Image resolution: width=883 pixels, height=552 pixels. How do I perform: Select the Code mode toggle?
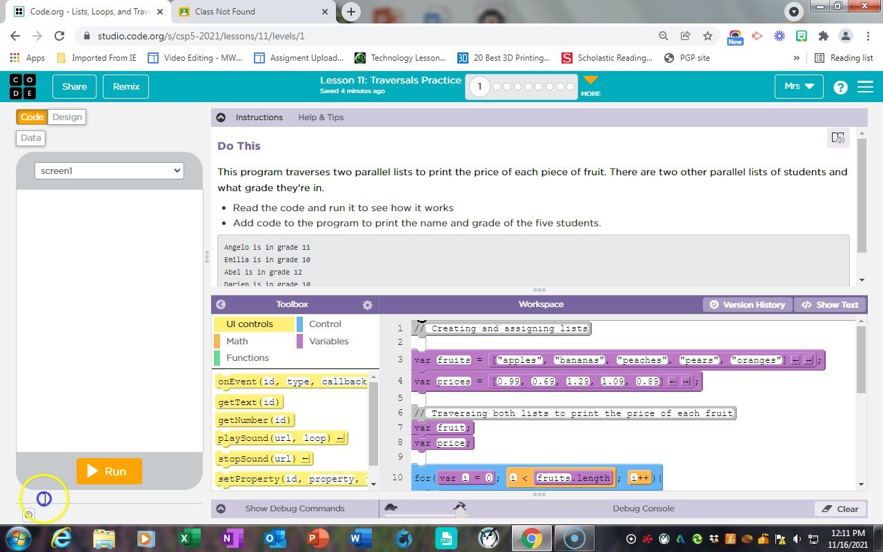click(x=32, y=117)
